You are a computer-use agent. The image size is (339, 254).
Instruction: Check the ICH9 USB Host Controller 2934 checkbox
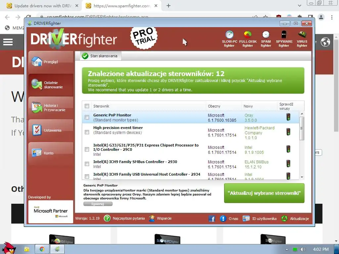87,177
